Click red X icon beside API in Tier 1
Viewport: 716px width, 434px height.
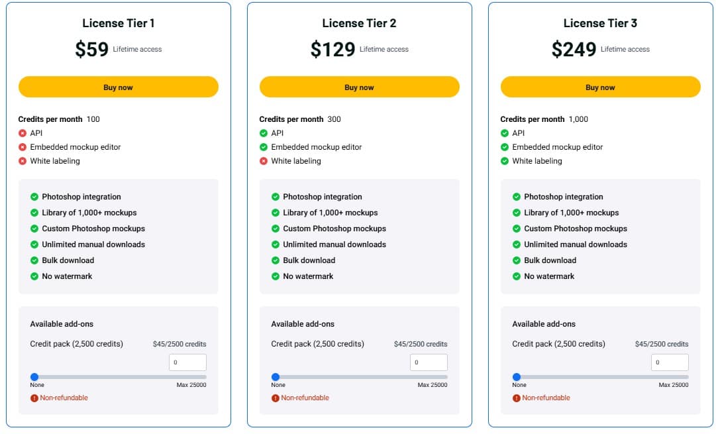(x=23, y=133)
